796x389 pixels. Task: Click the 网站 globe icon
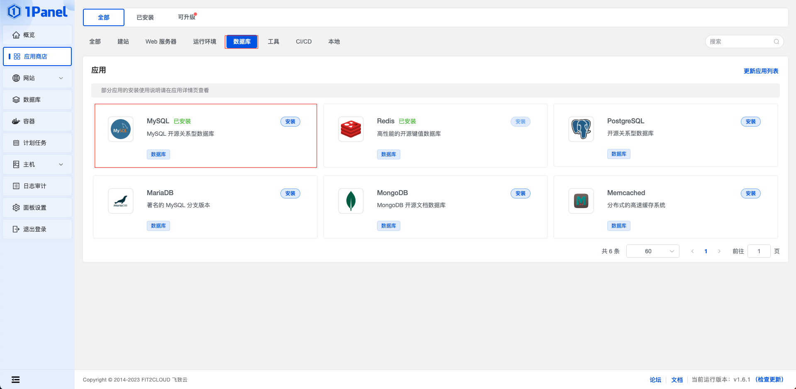16,78
